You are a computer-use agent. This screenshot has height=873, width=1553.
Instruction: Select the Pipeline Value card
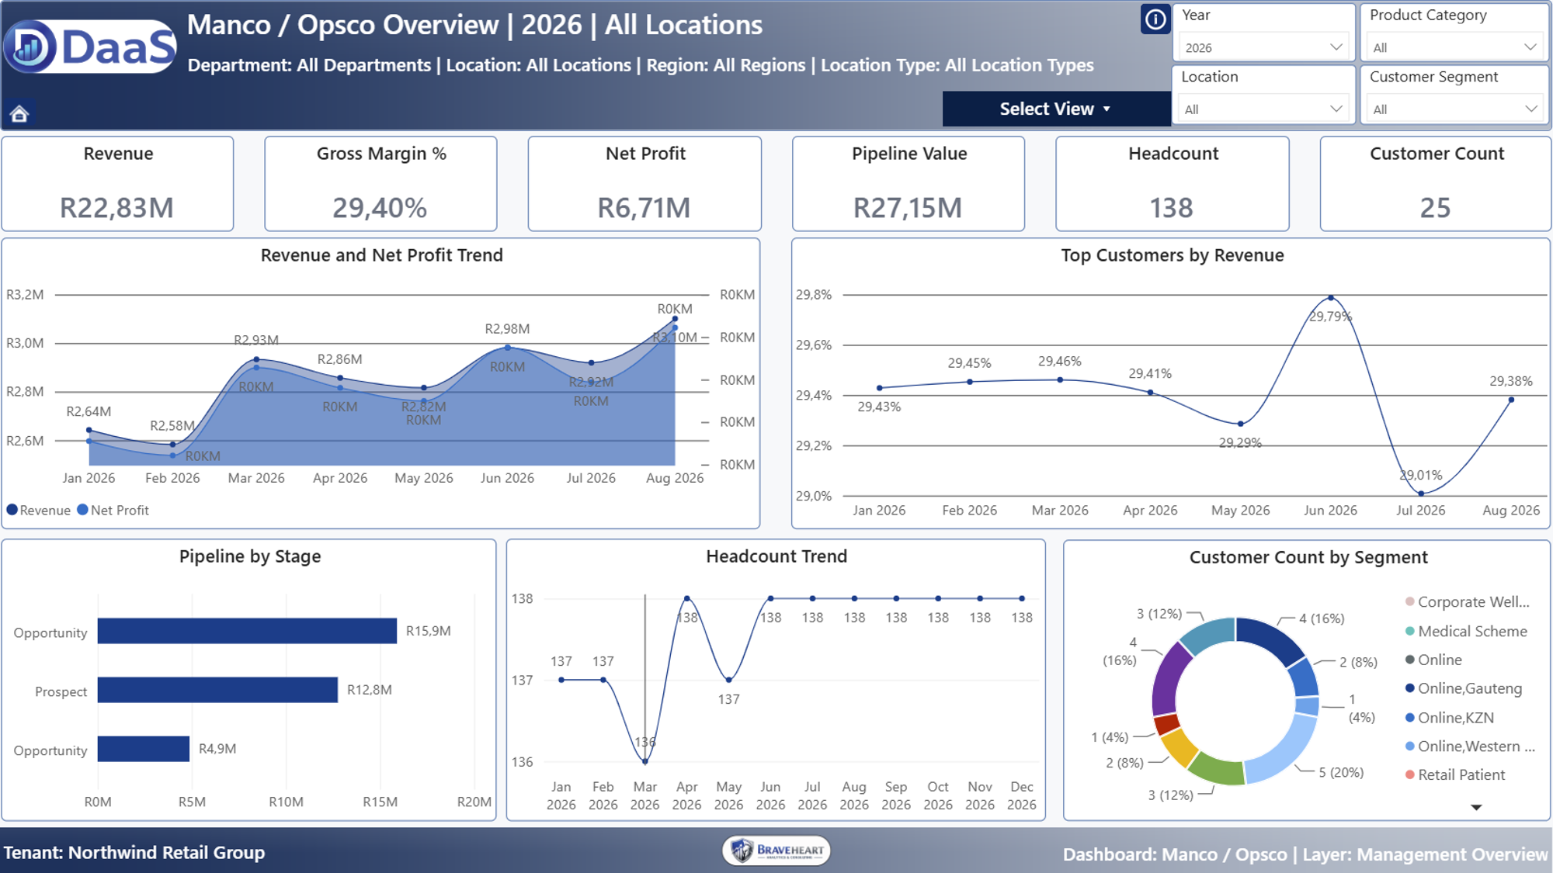(909, 184)
